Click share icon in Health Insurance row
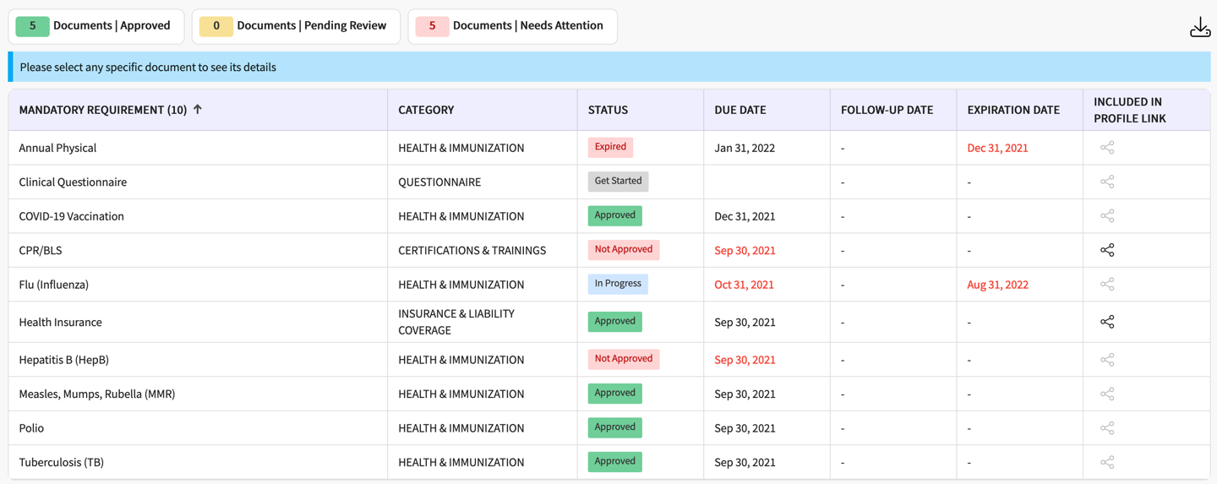1217x484 pixels. click(1107, 322)
